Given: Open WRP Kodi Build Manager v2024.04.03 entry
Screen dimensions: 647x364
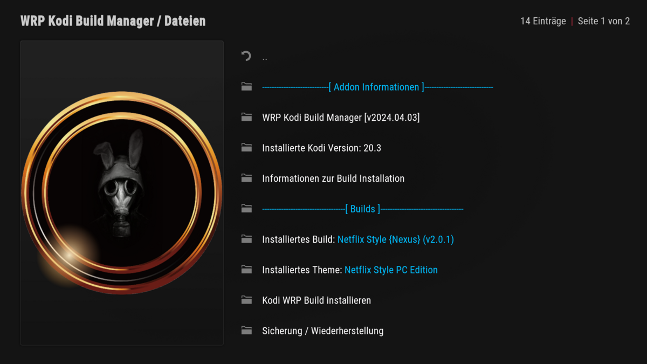Looking at the screenshot, I should [340, 118].
